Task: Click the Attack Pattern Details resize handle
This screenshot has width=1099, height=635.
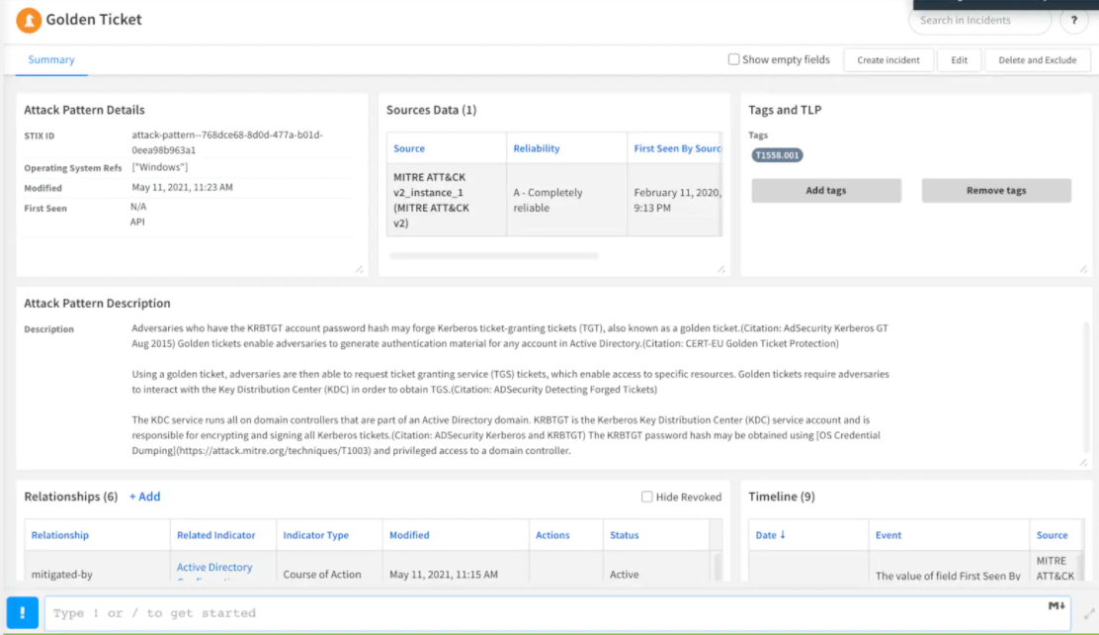Action: (360, 269)
